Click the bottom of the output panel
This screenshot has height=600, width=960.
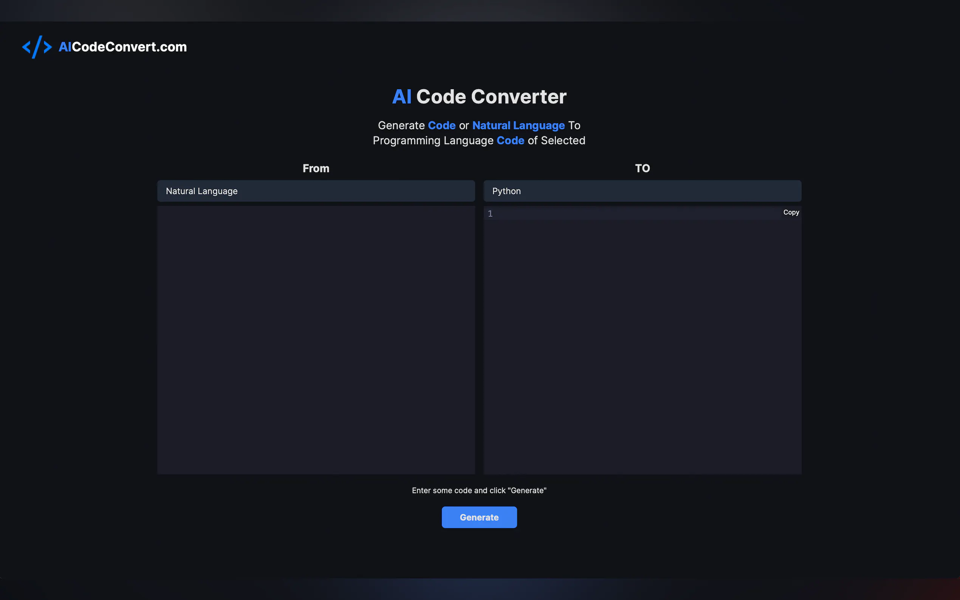[642, 464]
